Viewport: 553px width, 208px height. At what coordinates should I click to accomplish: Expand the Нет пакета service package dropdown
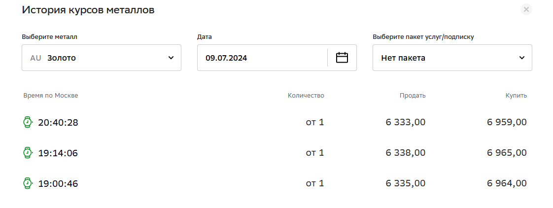[452, 58]
